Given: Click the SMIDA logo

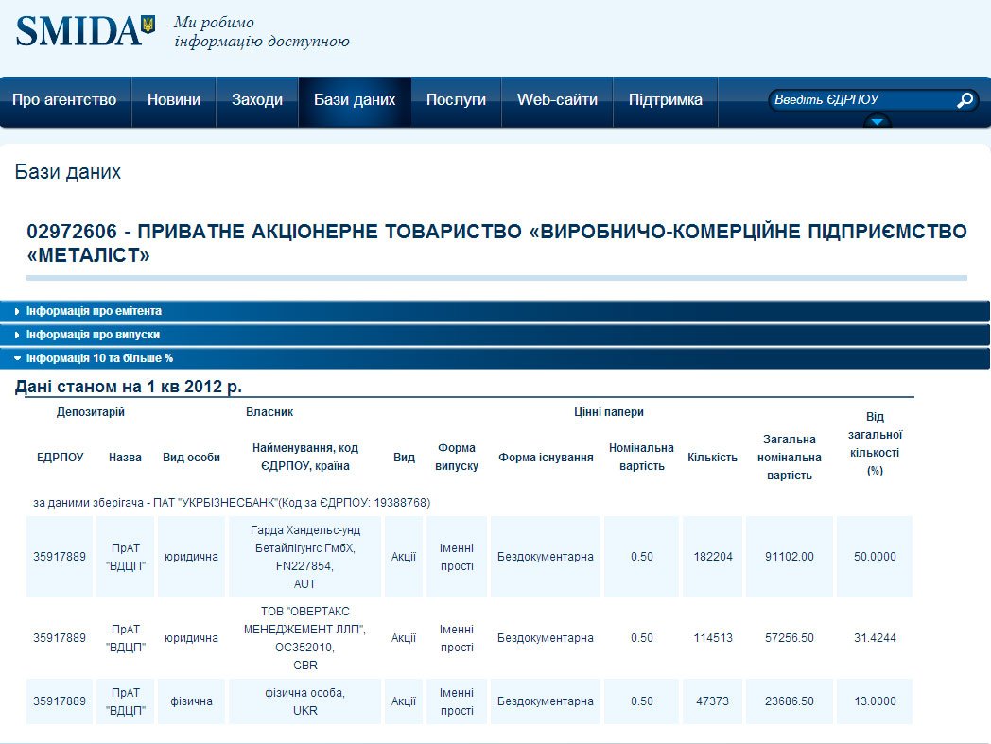Looking at the screenshot, I should click(x=85, y=30).
